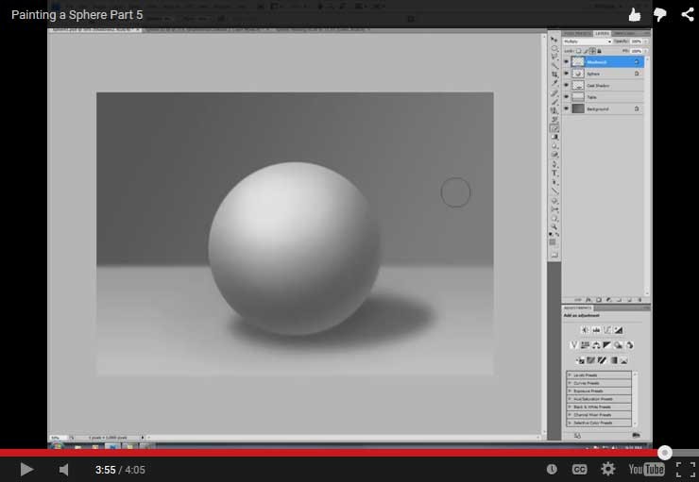The height and width of the screenshot is (482, 699).
Task: Add a Levels adjustment
Action: 596,330
